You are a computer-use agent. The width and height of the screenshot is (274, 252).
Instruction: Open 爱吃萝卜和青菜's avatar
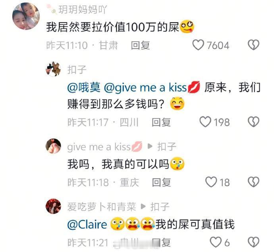pyautogui.click(x=53, y=206)
